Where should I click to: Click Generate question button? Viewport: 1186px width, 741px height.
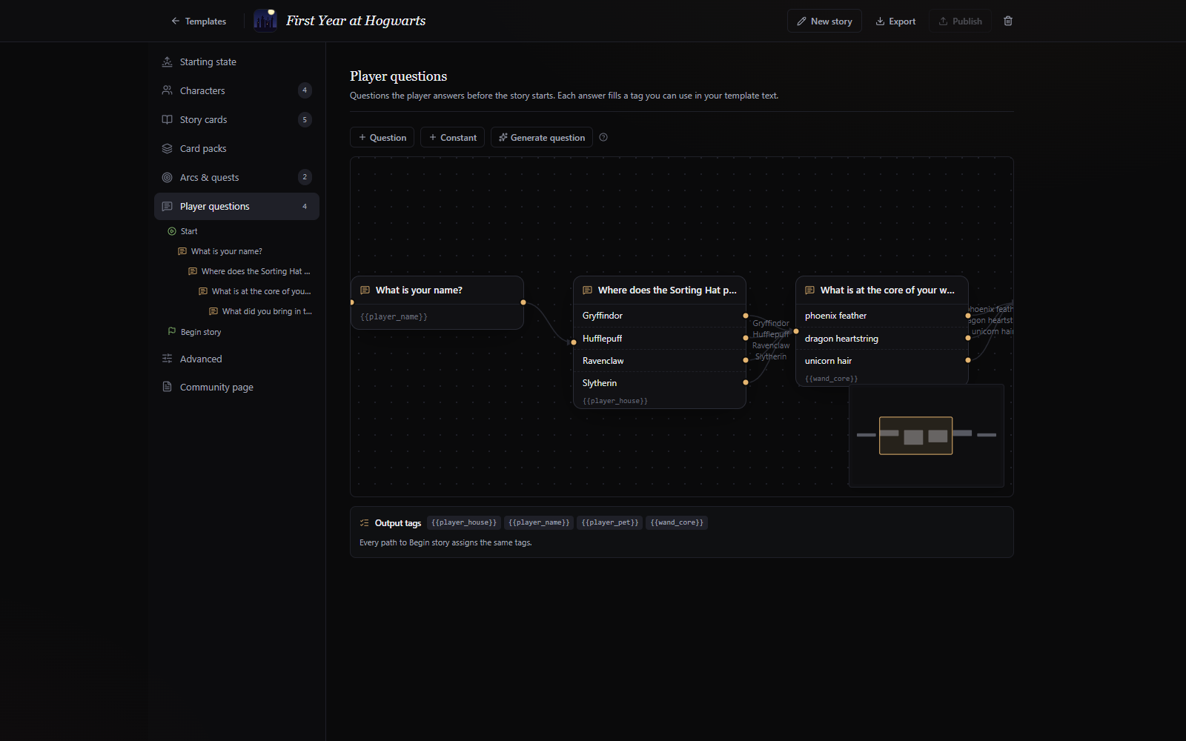point(542,138)
